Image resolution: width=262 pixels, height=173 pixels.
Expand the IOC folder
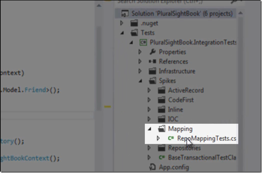pos(149,119)
